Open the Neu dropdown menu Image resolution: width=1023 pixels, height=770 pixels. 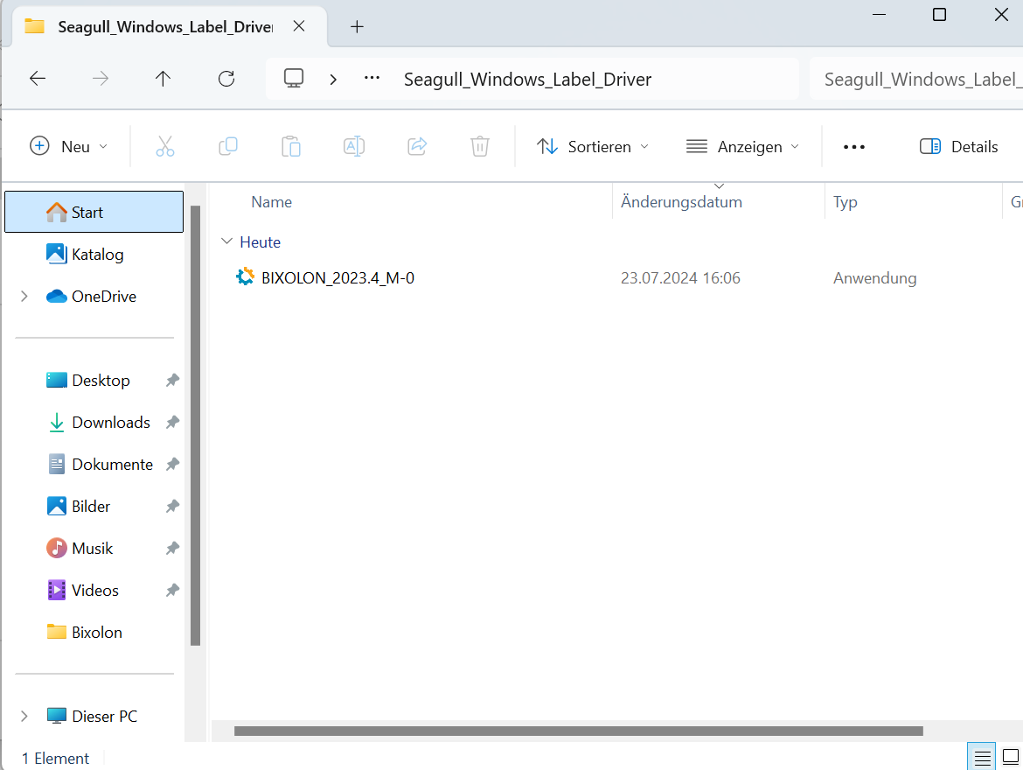coord(68,146)
